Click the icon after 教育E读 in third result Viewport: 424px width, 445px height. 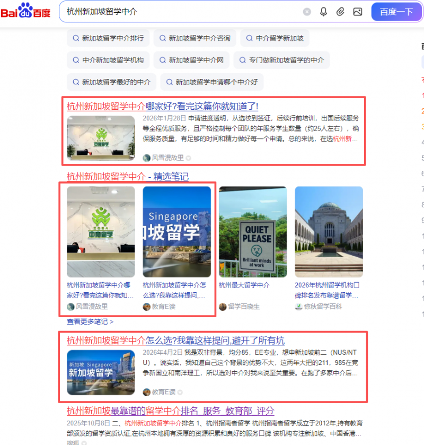click(x=180, y=392)
